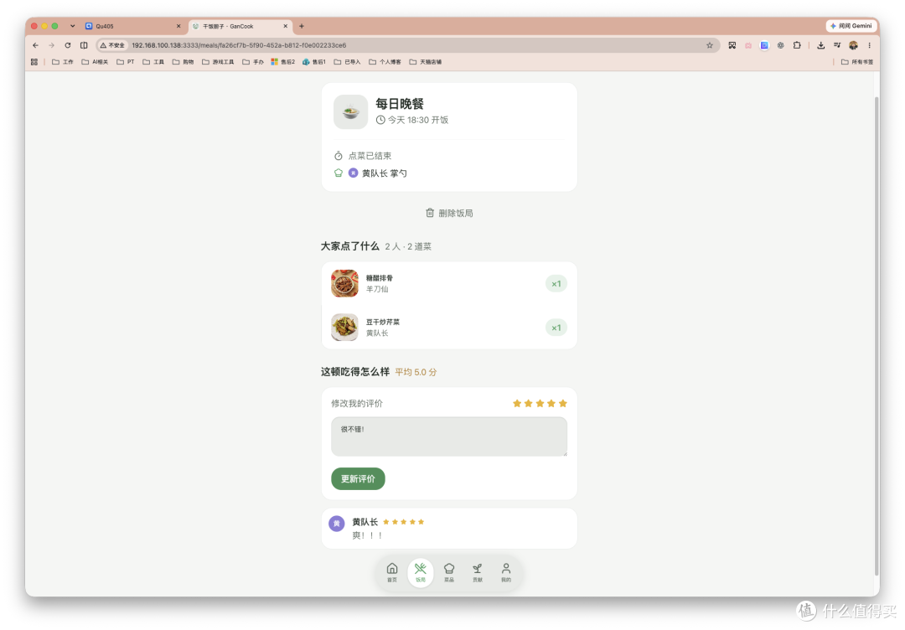905x630 pixels.
Task: Open the 工作 bookmark folder
Action: tap(63, 62)
